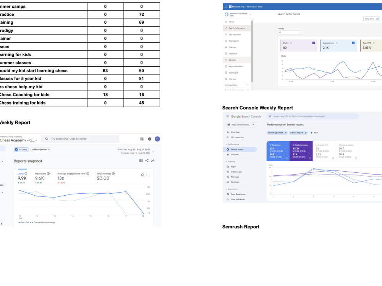
Task: Open the Chess Academy - G... property dropdown
Action: [x=18, y=140]
